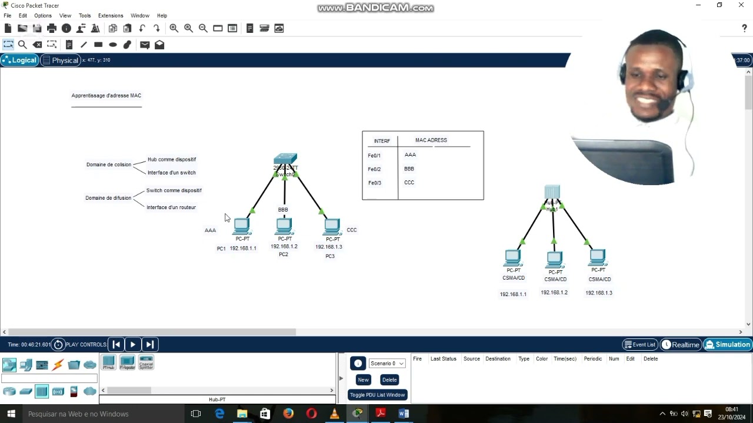Open VLC cone icon in taskbar
The image size is (753, 423).
[x=334, y=414]
